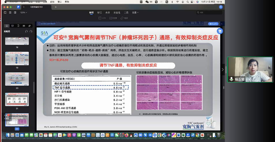The image size is (275, 142).
Task: Open the comments panel icon in sidebar
Action: (x=12, y=26)
